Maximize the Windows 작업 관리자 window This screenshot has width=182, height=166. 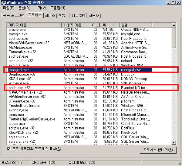pyautogui.click(x=173, y=3)
